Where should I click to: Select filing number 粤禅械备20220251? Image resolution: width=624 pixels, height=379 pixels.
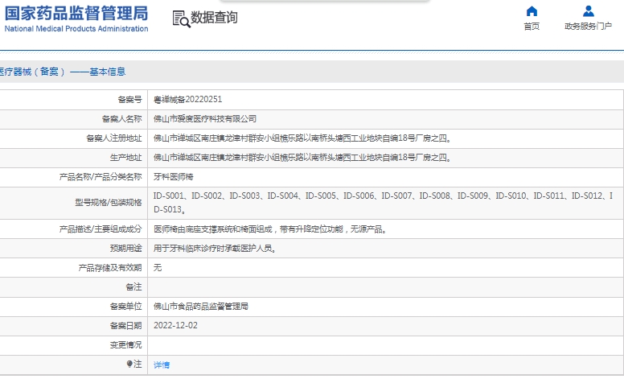[x=188, y=100]
